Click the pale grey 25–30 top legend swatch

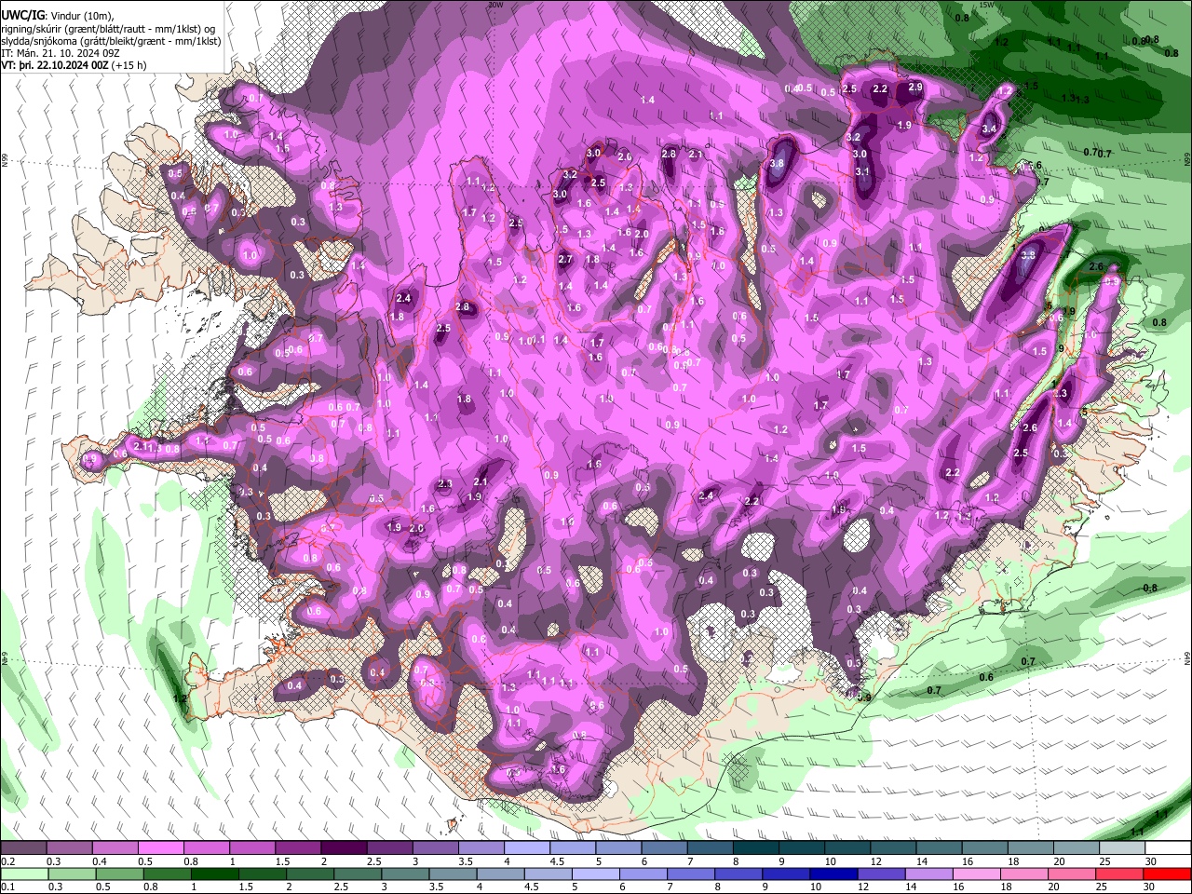pos(1122,848)
